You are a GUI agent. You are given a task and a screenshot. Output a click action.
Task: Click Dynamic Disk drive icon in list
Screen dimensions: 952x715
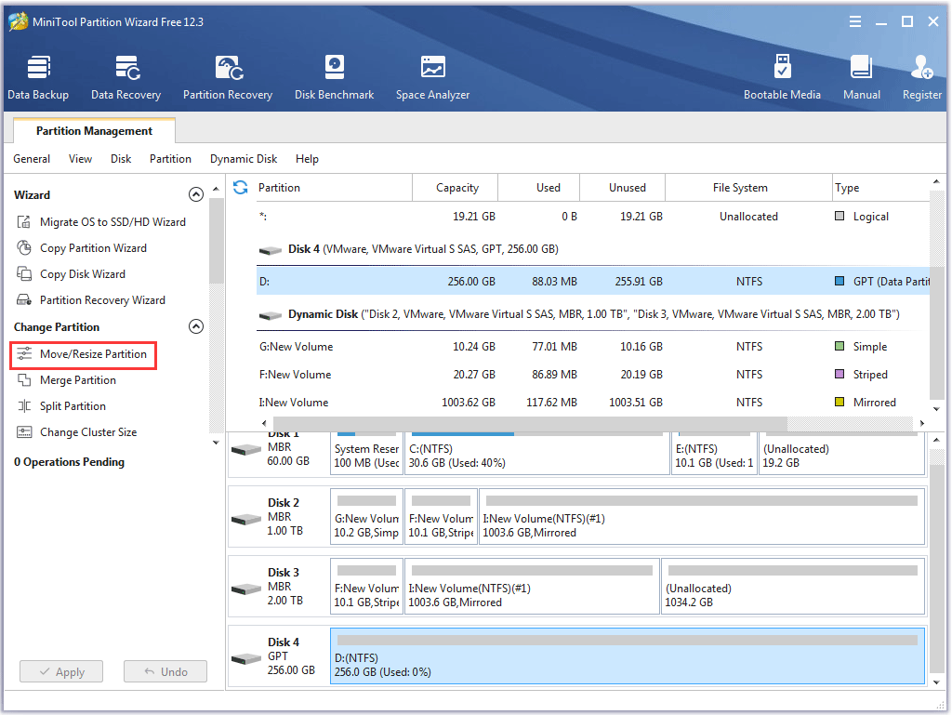tap(271, 315)
